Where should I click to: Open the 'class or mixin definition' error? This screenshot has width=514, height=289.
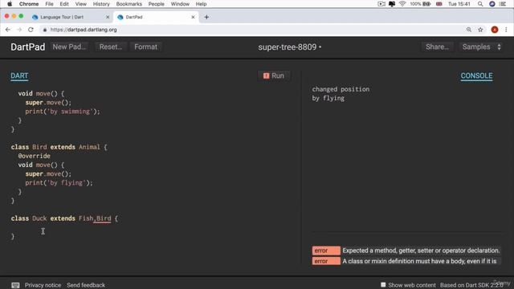pyautogui.click(x=406, y=261)
